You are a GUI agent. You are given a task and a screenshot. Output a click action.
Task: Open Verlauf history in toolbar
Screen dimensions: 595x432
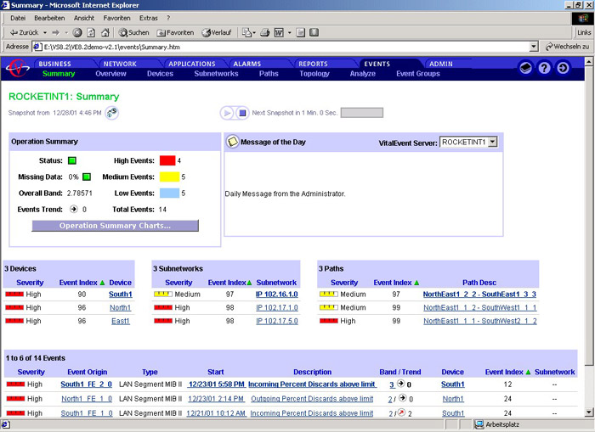point(216,32)
